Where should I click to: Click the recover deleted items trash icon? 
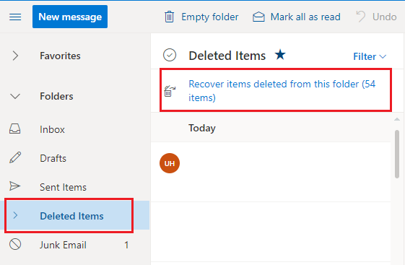tap(170, 91)
